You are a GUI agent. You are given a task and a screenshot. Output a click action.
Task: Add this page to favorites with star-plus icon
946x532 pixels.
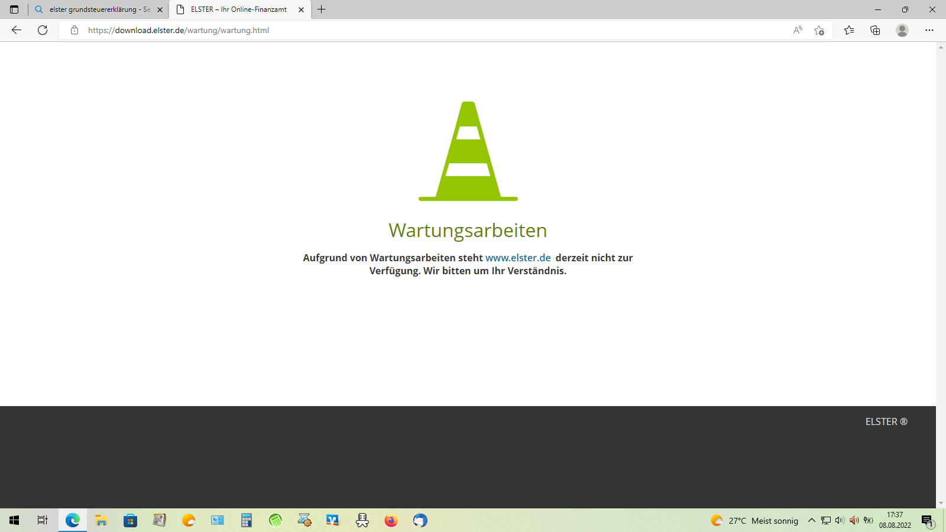819,30
